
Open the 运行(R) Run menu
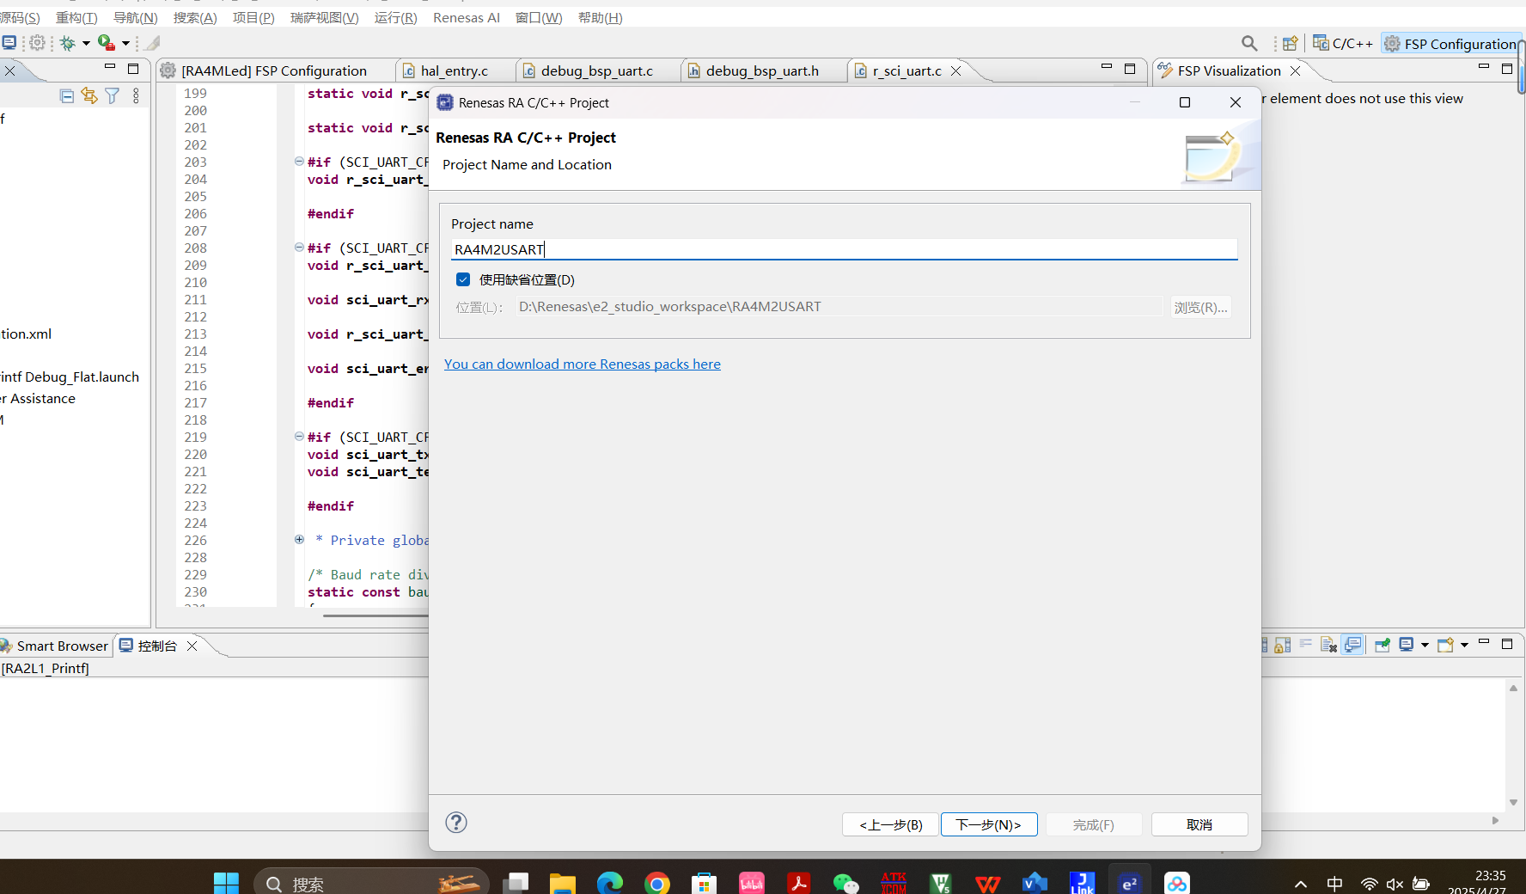coord(395,17)
